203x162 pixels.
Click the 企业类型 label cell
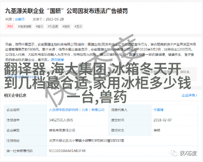tap(25, 130)
